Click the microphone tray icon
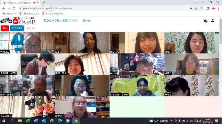Viewport: 222px width, 124px height. point(179,121)
